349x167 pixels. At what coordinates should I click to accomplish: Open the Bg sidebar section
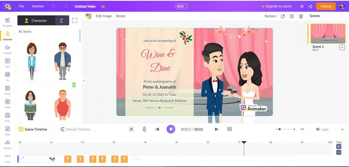coord(7,76)
